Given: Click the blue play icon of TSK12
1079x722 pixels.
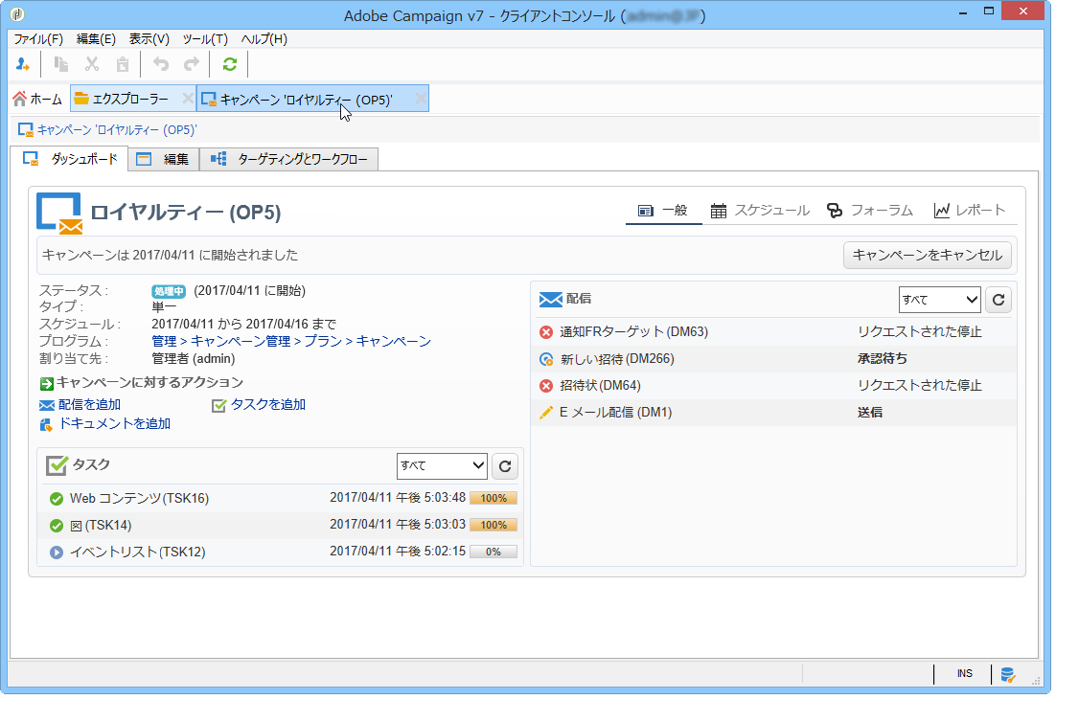Looking at the screenshot, I should [57, 553].
